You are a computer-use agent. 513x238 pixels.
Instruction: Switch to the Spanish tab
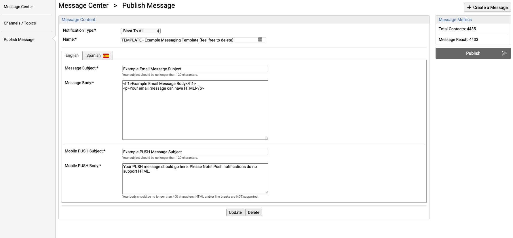coord(98,55)
